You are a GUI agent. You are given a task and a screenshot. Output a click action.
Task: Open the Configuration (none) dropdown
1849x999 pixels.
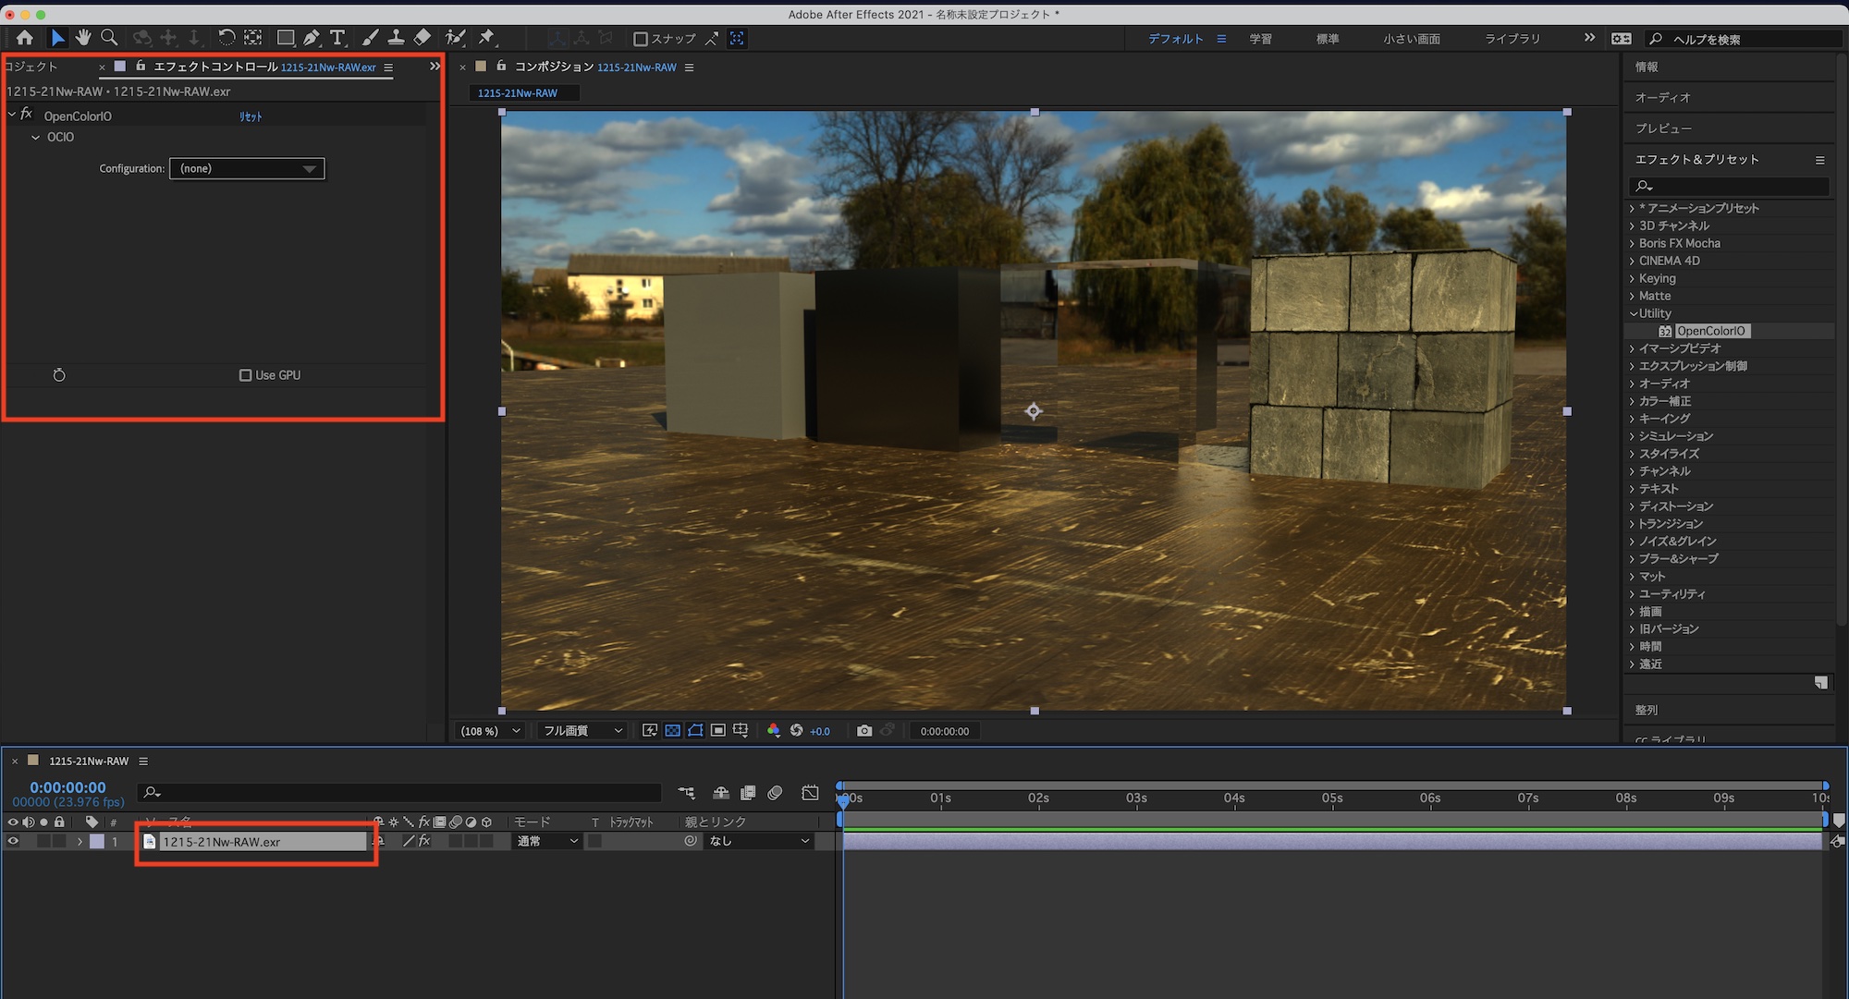point(247,168)
